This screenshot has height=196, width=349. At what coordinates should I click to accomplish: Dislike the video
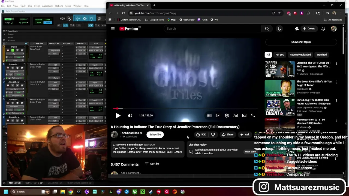click(x=213, y=134)
